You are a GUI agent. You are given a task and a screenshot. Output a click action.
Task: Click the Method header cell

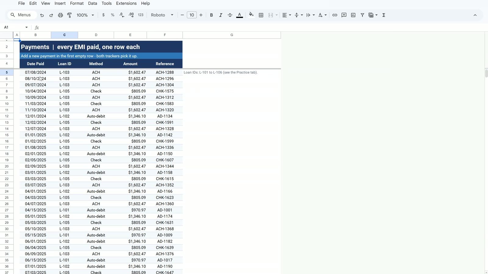[96, 64]
